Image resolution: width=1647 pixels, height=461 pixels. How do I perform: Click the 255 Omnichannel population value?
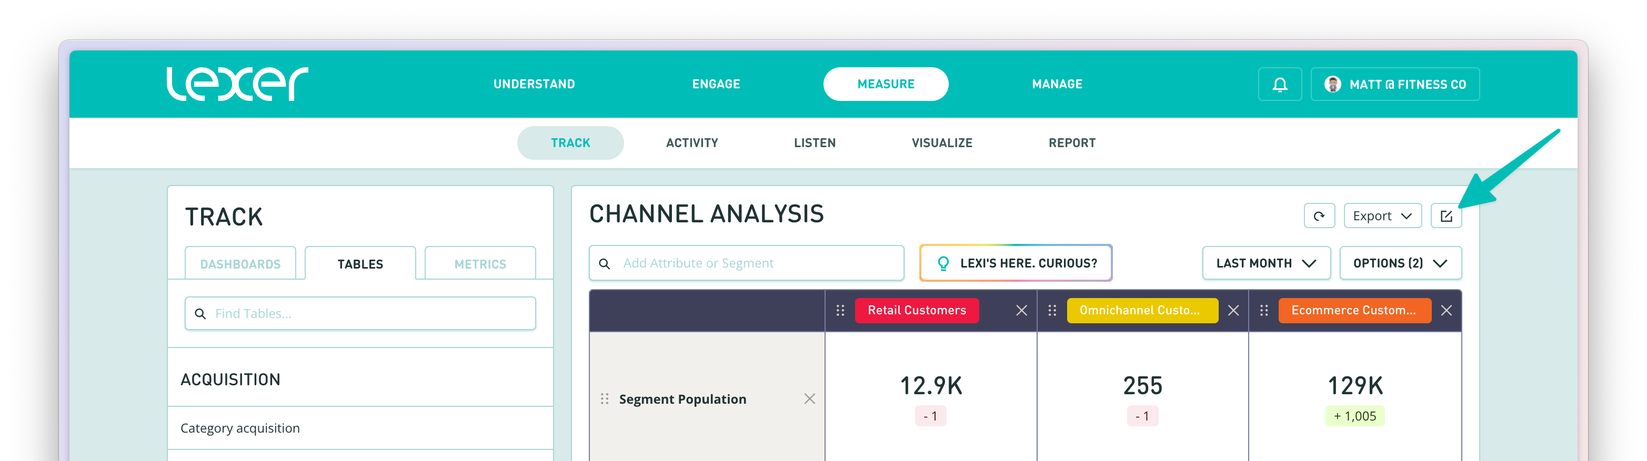(1142, 386)
